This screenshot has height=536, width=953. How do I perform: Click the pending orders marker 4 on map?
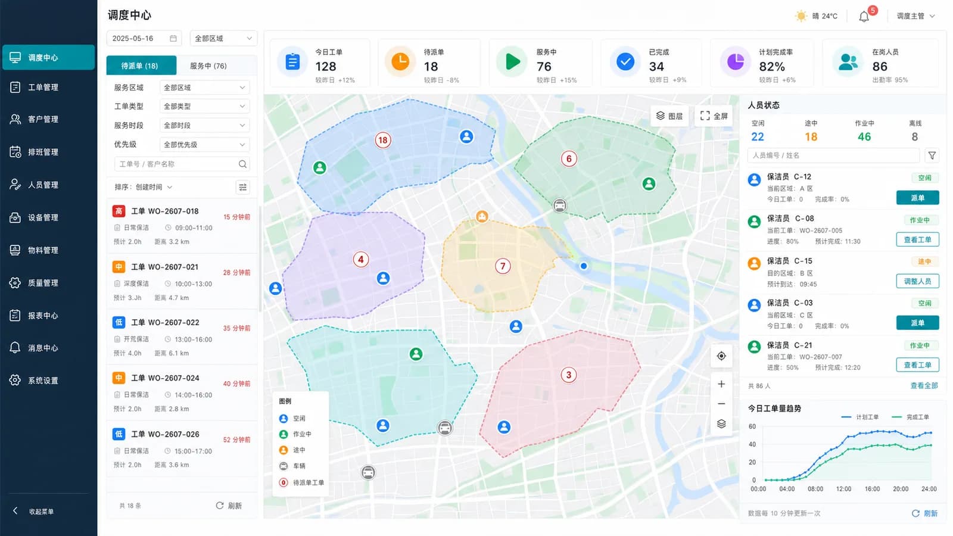360,260
